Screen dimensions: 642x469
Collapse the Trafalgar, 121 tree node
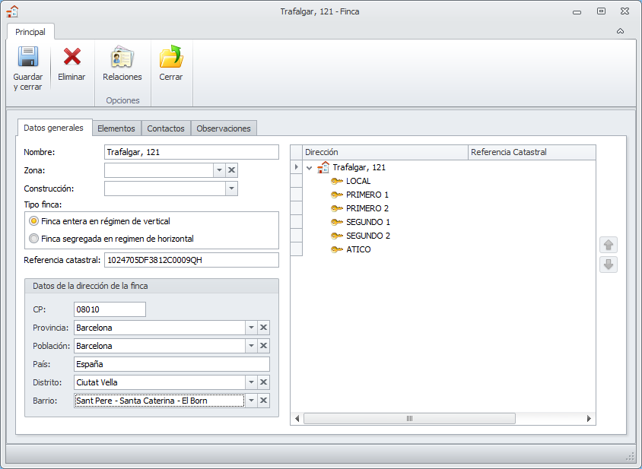click(x=310, y=168)
